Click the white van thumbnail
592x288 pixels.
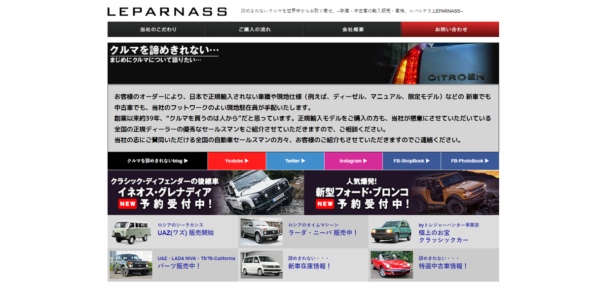coord(261,265)
